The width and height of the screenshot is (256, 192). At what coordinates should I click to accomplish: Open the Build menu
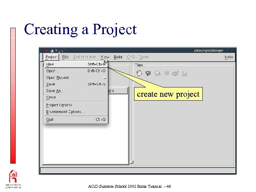[x=118, y=57]
